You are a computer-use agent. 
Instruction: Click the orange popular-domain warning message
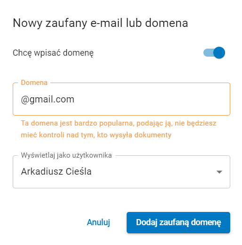(x=119, y=129)
